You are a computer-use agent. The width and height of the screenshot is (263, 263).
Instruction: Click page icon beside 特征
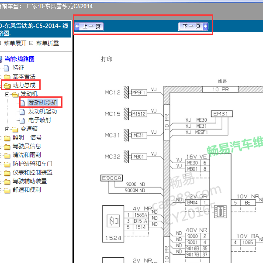7,68
